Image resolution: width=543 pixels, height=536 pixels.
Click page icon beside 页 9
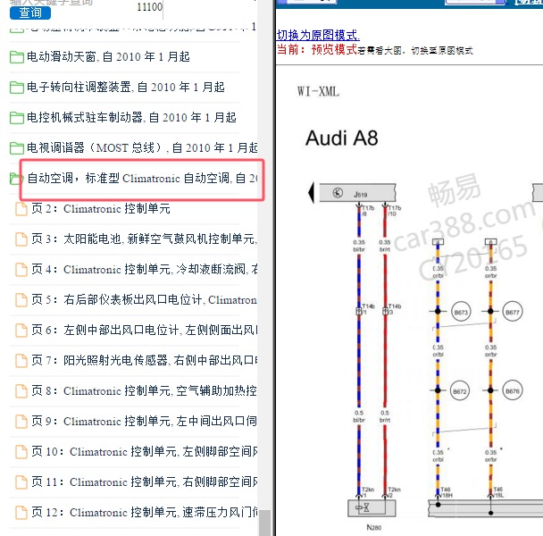(21, 422)
